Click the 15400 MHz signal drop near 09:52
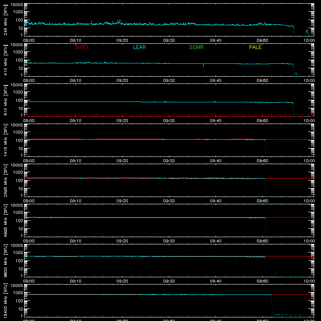321x321 pixels. tap(272, 305)
